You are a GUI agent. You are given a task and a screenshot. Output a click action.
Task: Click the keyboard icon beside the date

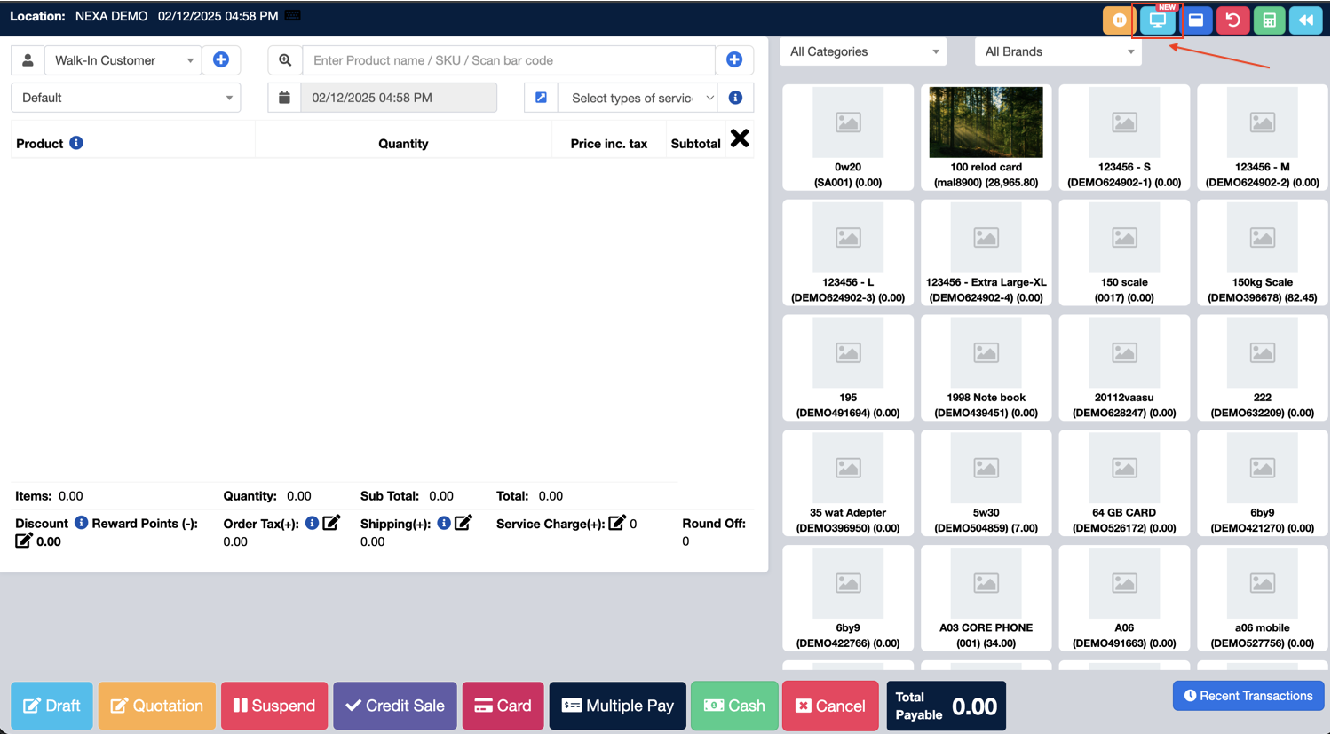coord(293,16)
